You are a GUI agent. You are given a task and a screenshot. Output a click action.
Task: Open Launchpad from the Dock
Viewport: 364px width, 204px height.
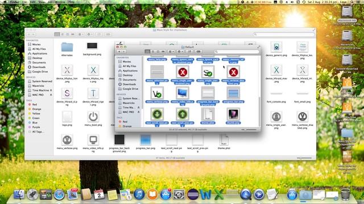click(x=32, y=194)
